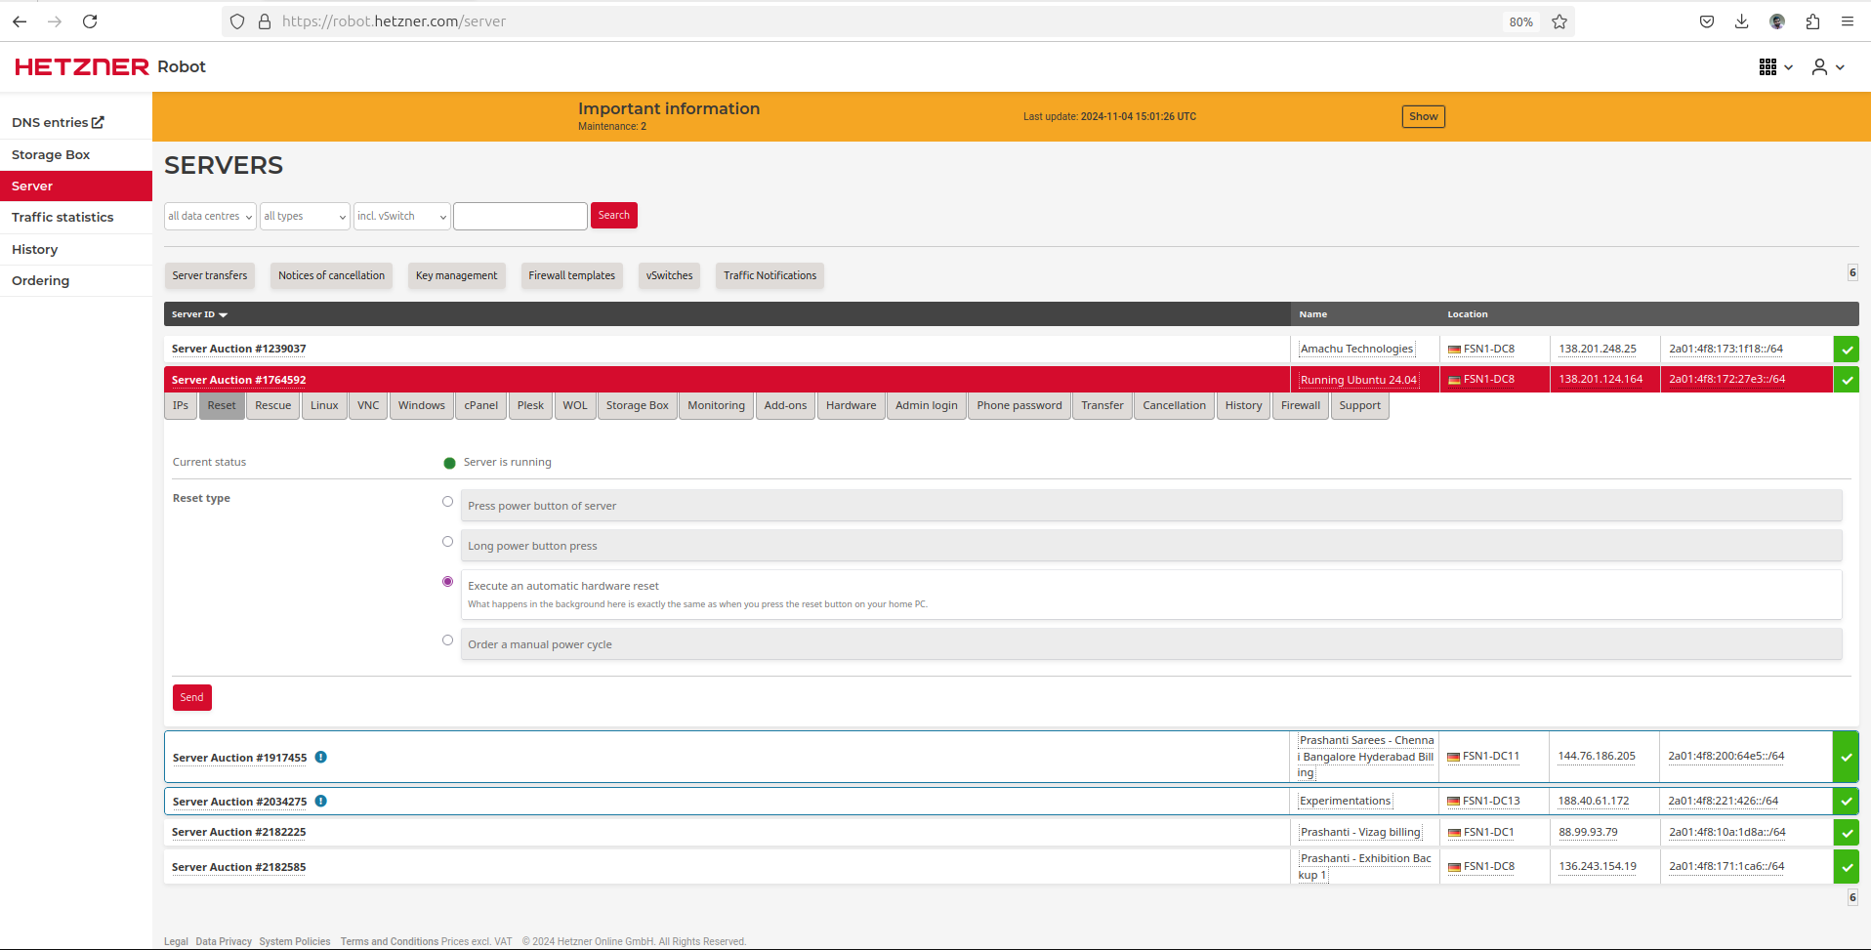Expand the 'all data centres' dropdown

coord(210,217)
